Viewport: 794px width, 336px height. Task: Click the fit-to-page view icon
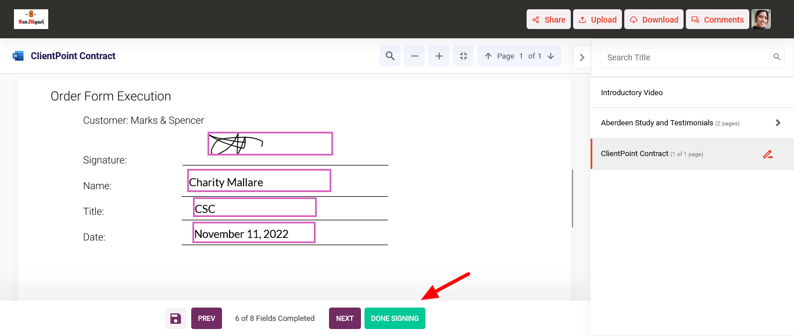[463, 56]
